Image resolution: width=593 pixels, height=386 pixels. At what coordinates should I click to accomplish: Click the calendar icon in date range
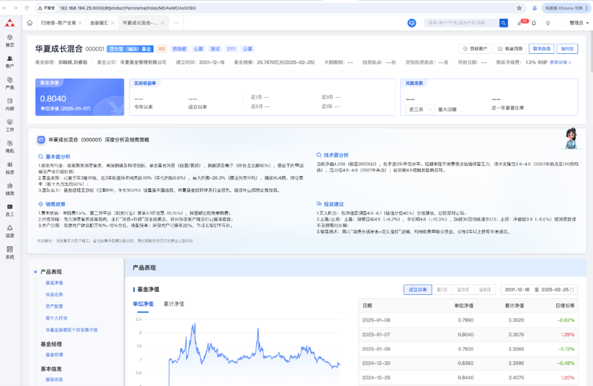click(x=572, y=289)
